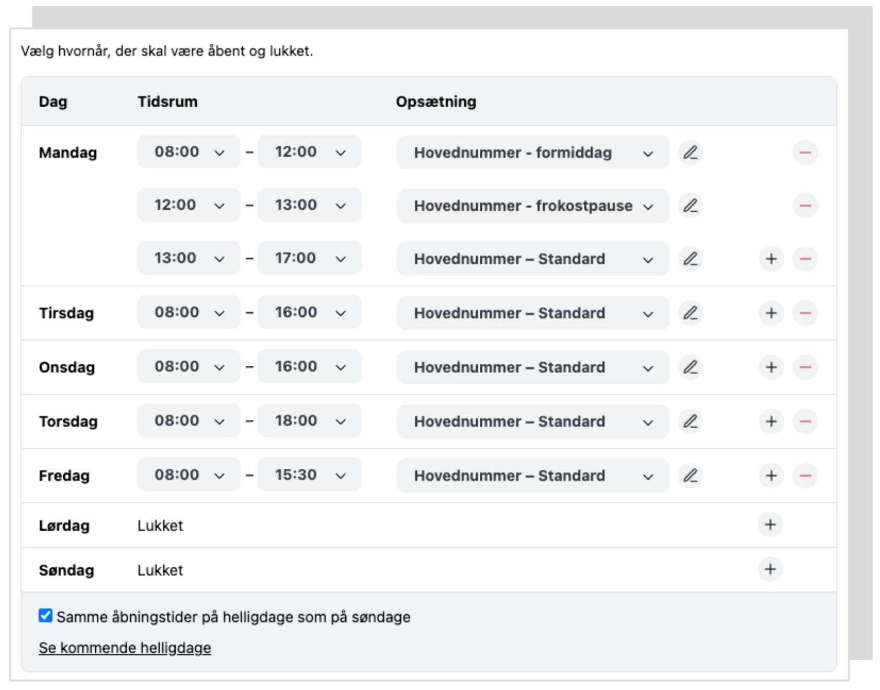
Task: Add a time slot to Onsdag
Action: pyautogui.click(x=771, y=367)
